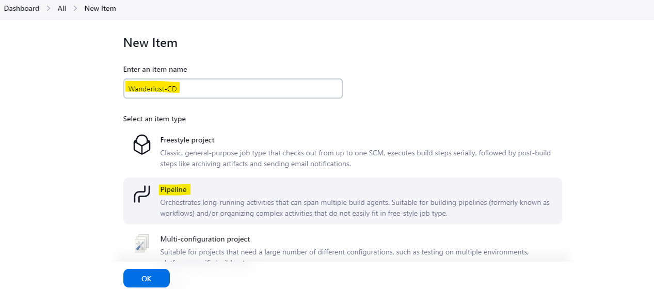Click the 'Select an item type' label

154,119
